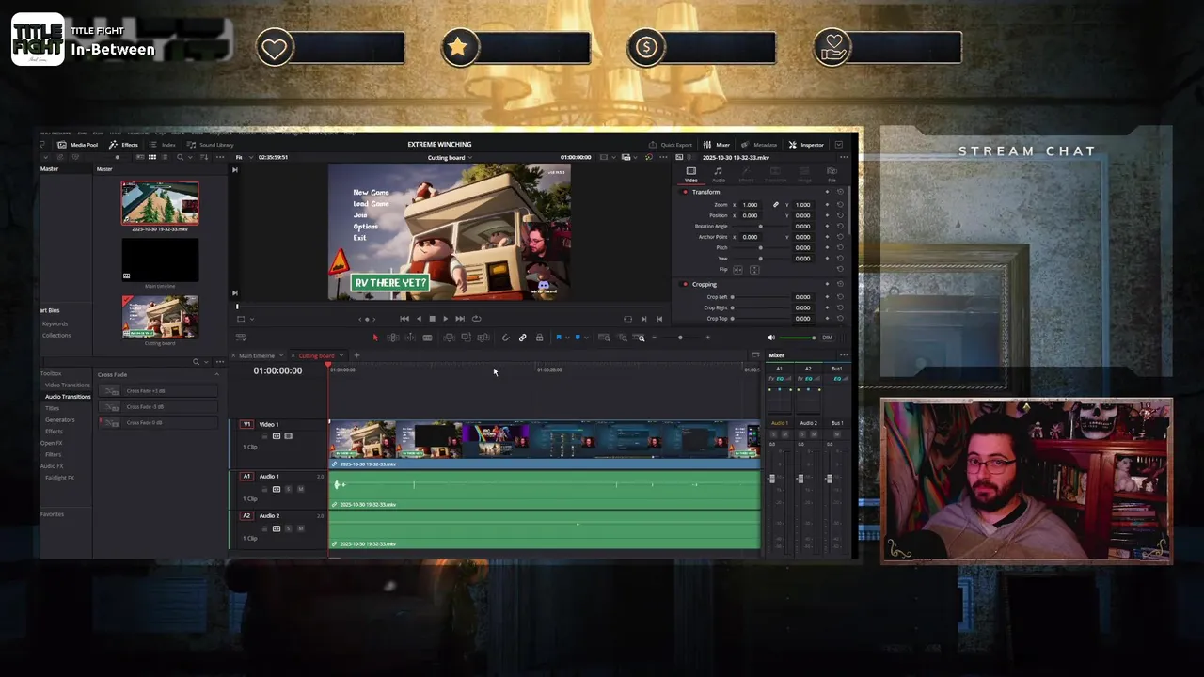Click the Flip horizontal button
This screenshot has width=1204, height=677.
pos(737,270)
